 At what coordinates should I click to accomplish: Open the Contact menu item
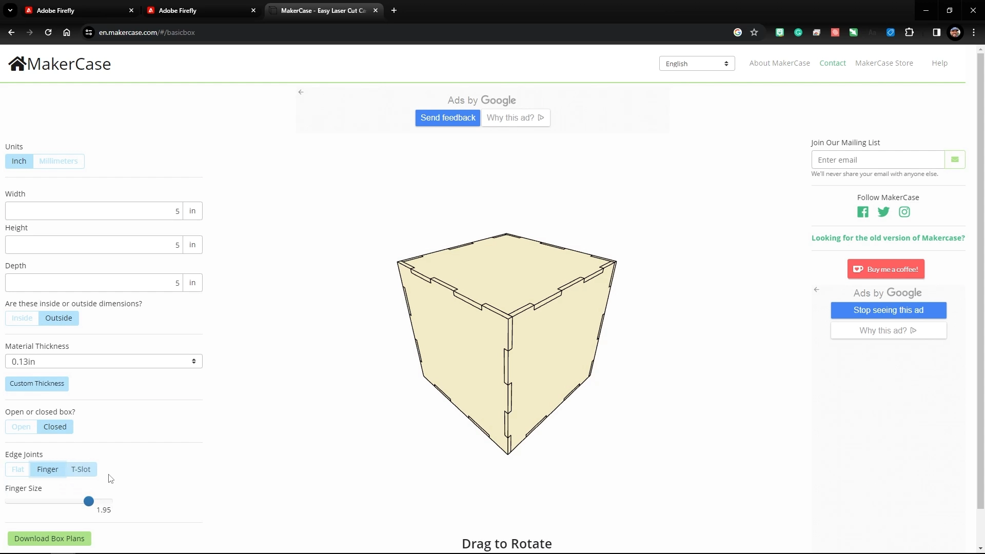point(833,63)
